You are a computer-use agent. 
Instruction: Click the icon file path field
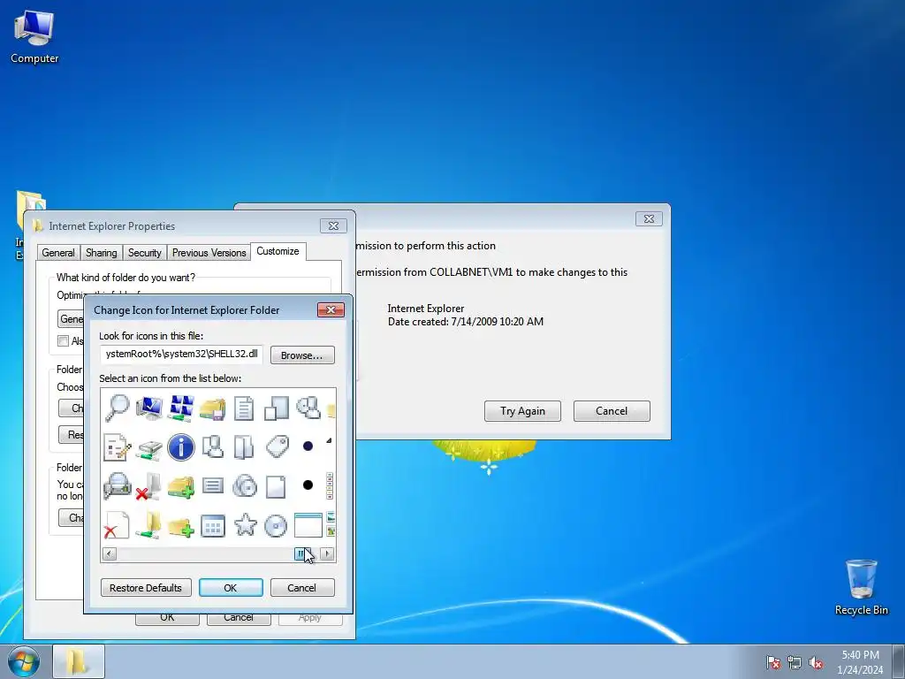point(181,354)
